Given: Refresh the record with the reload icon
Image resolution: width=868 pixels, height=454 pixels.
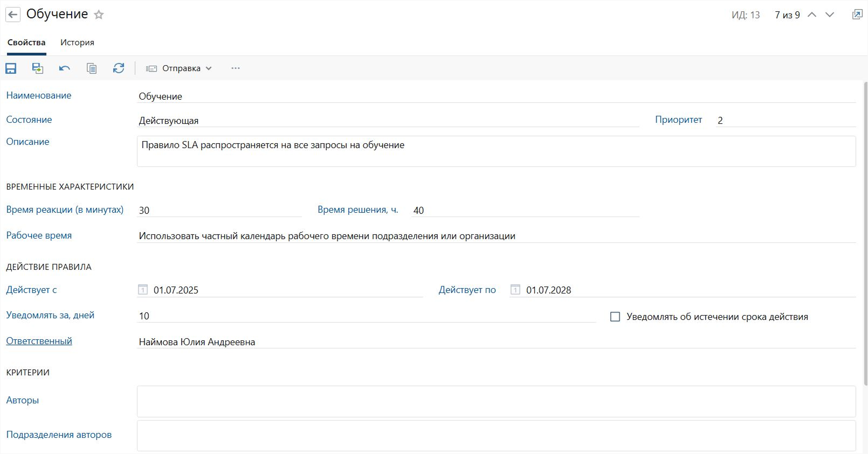Looking at the screenshot, I should point(119,68).
